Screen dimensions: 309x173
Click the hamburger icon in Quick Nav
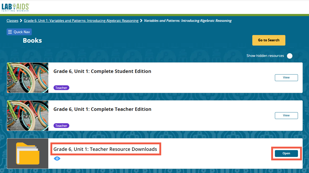pyautogui.click(x=10, y=32)
